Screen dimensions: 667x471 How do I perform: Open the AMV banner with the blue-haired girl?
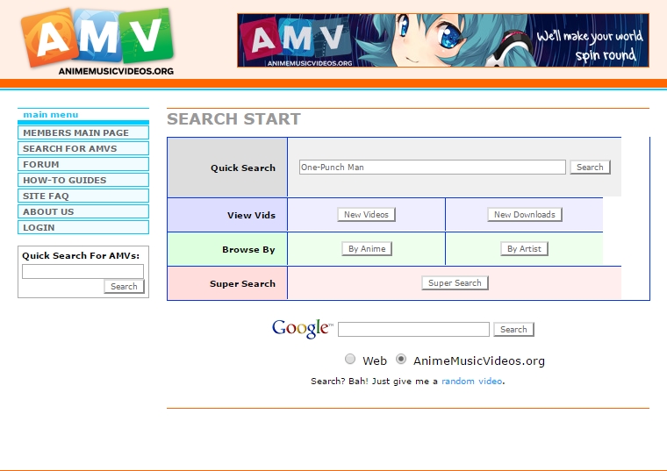tap(443, 40)
